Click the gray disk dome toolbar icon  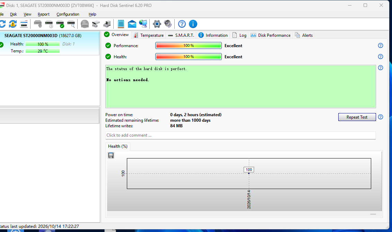point(85,24)
